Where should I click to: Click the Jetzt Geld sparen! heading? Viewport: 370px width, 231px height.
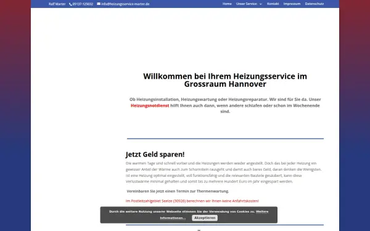[155, 155]
